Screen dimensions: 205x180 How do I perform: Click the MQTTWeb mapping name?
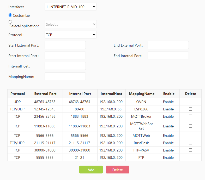[141, 136]
